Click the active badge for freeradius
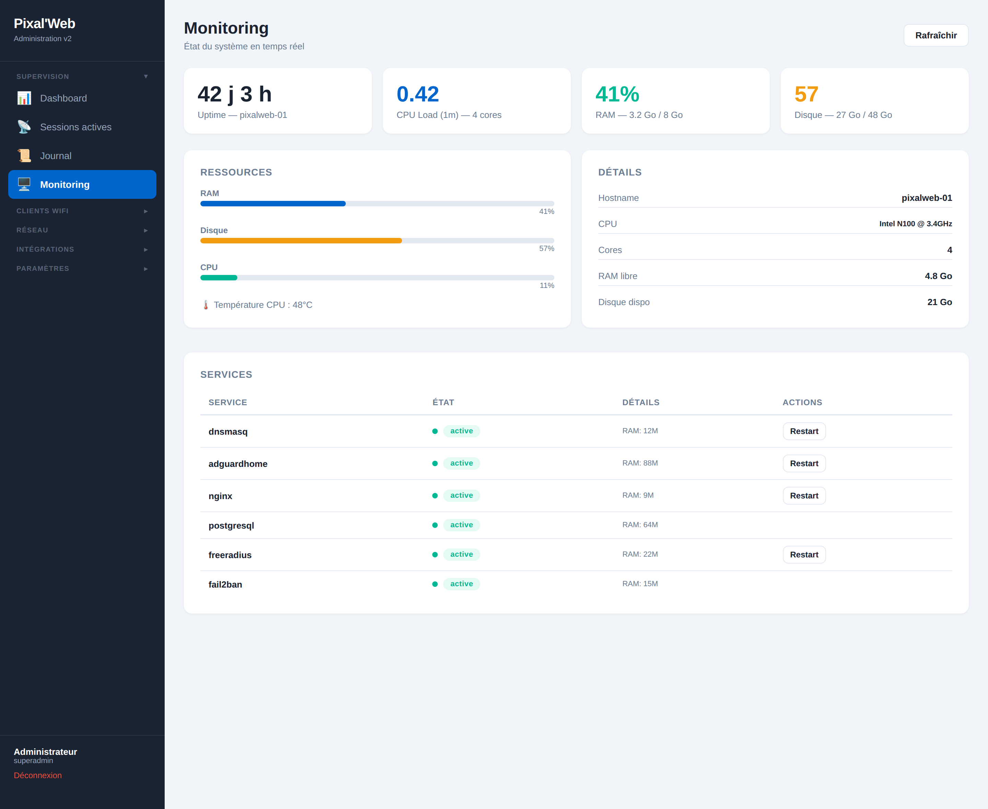Screen dimensions: 988x809 [462, 555]
